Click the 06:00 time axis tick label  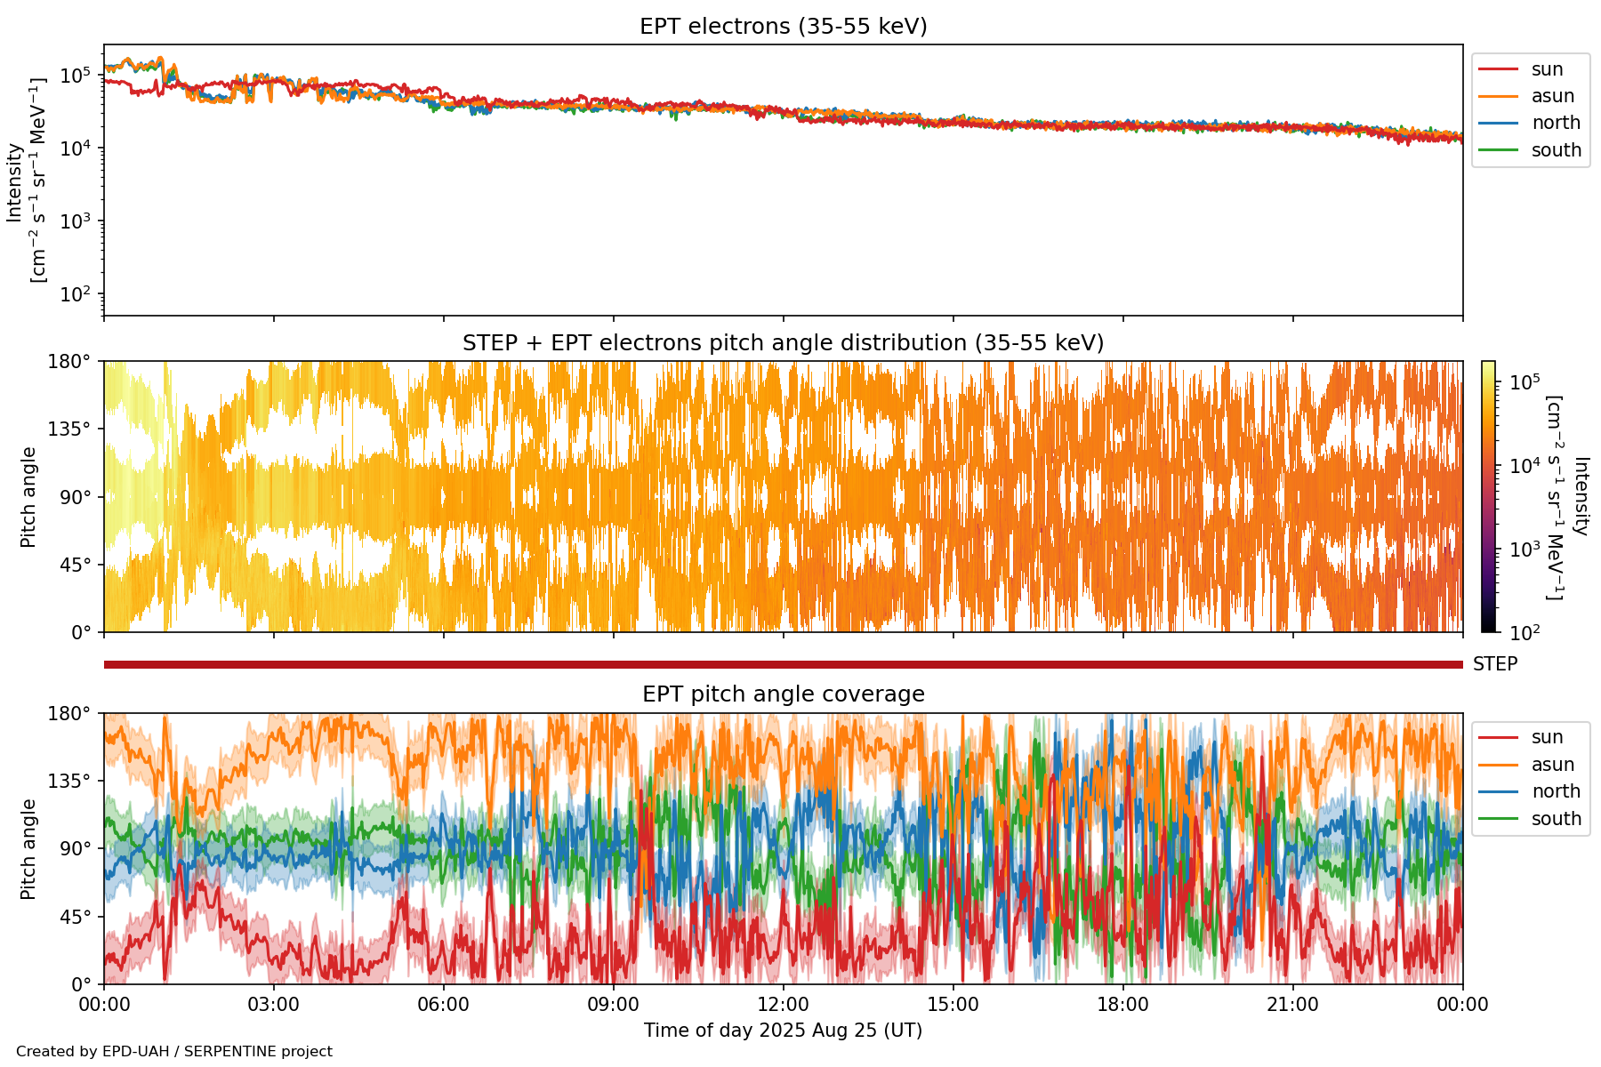click(443, 1005)
